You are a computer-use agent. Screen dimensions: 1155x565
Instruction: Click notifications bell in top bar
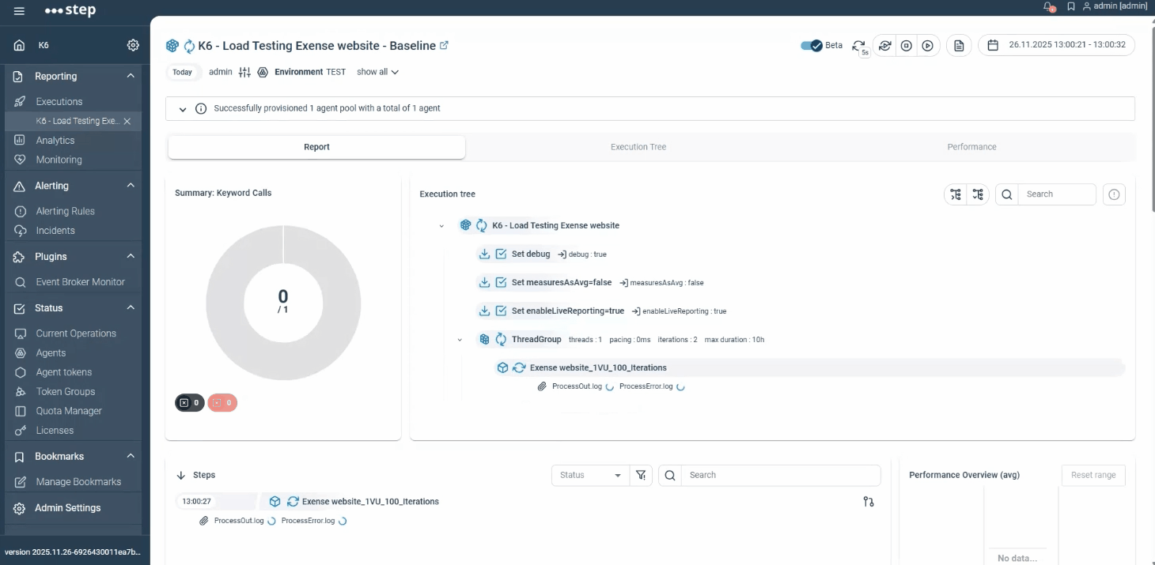1049,7
